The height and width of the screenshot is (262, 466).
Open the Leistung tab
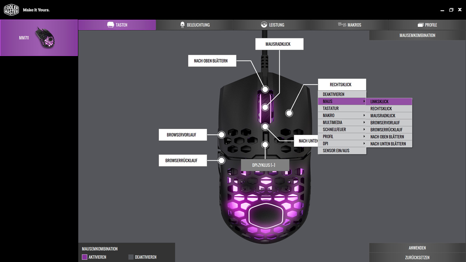[x=272, y=25]
